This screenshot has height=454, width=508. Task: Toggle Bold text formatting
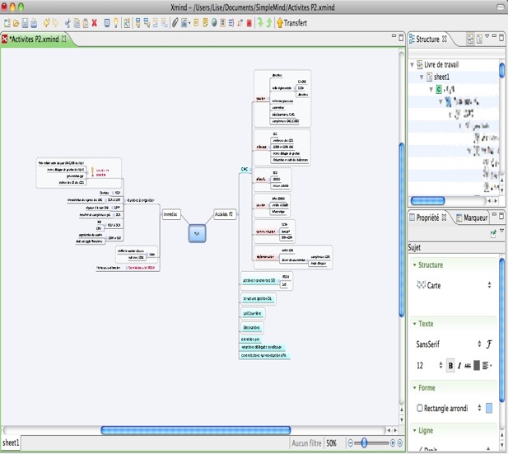(x=450, y=365)
